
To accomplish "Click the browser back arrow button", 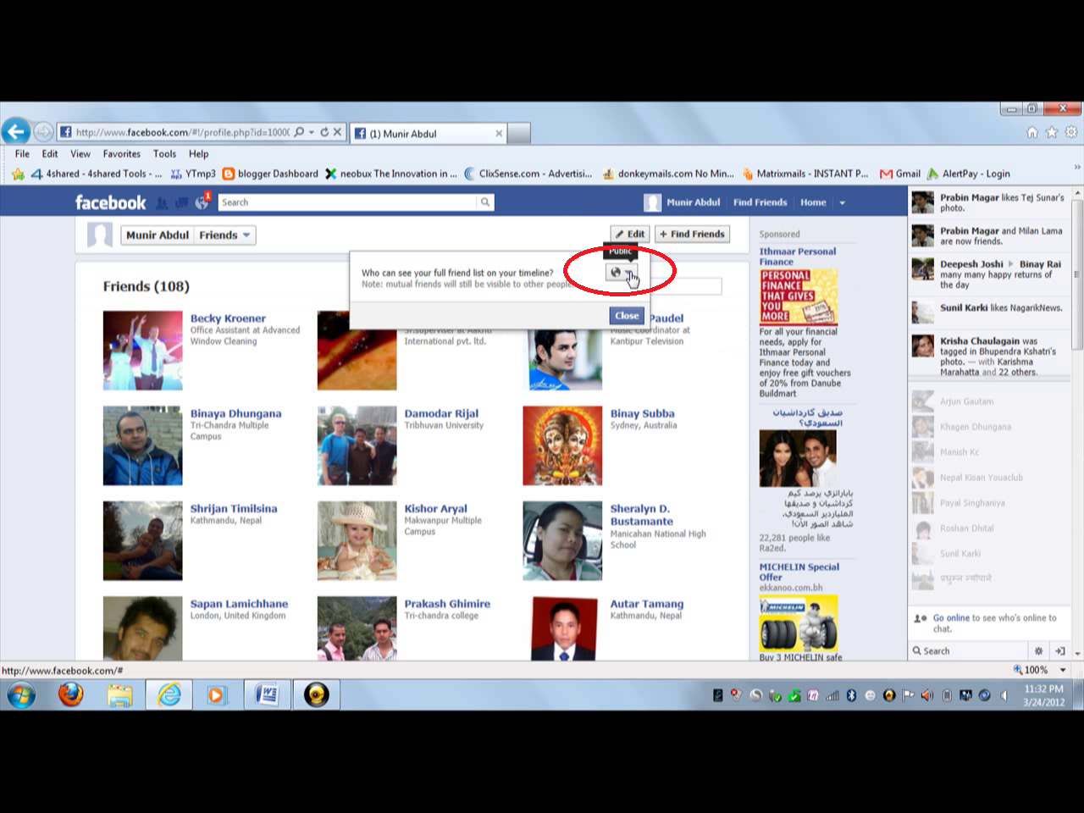I will [15, 131].
